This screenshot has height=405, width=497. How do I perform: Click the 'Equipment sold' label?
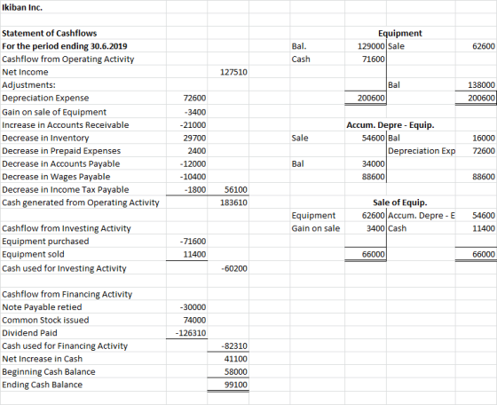click(x=33, y=254)
